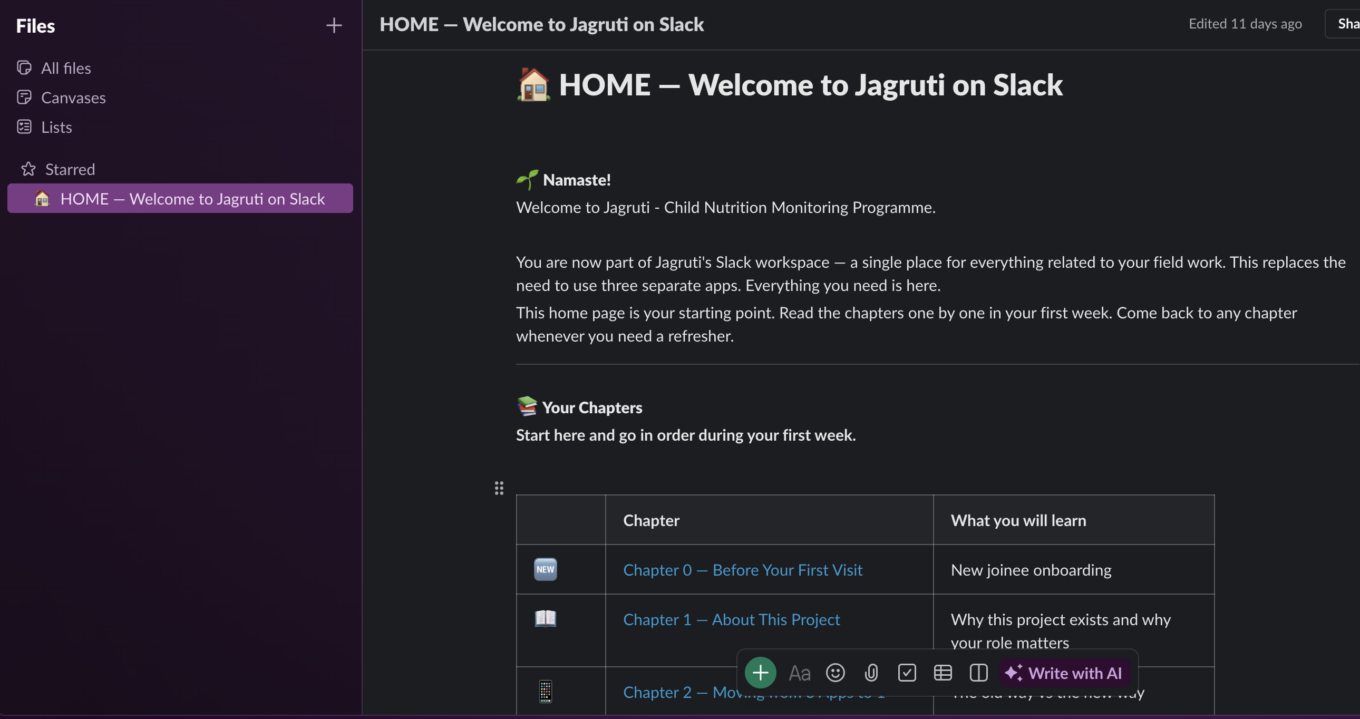Image resolution: width=1360 pixels, height=719 pixels.
Task: Open Chapter 1 — About This Project link
Action: [x=731, y=619]
